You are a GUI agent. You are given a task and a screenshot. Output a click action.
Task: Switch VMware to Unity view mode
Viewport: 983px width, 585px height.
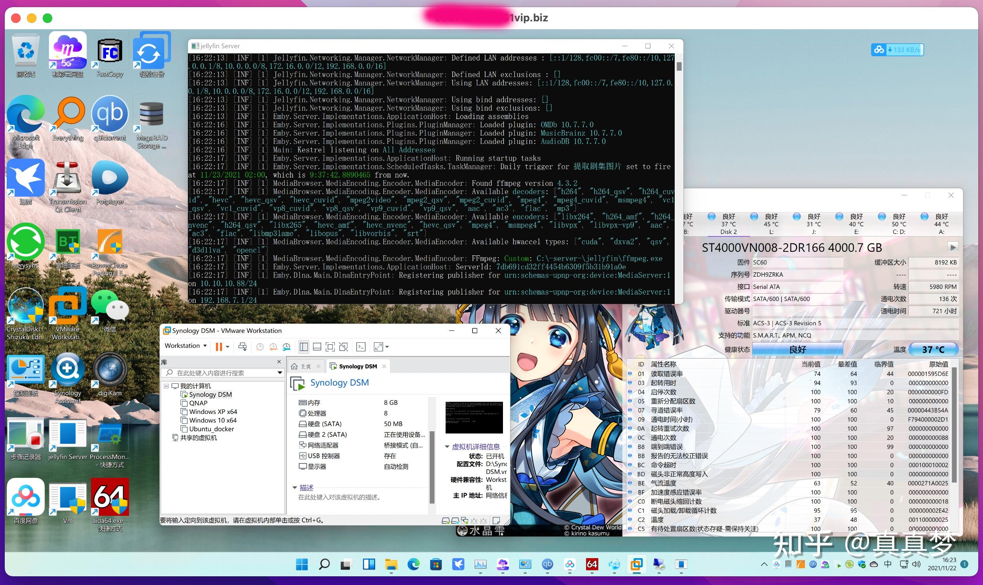click(x=343, y=347)
